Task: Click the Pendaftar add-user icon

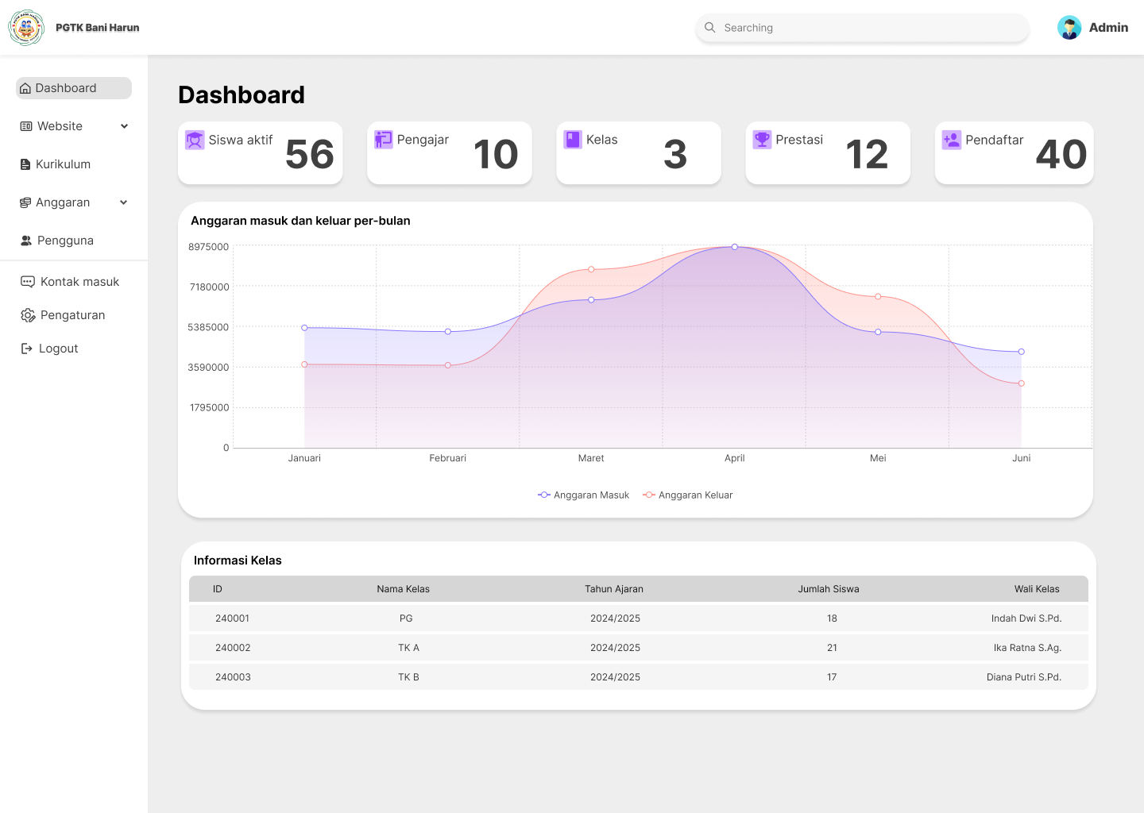Action: [x=951, y=140]
